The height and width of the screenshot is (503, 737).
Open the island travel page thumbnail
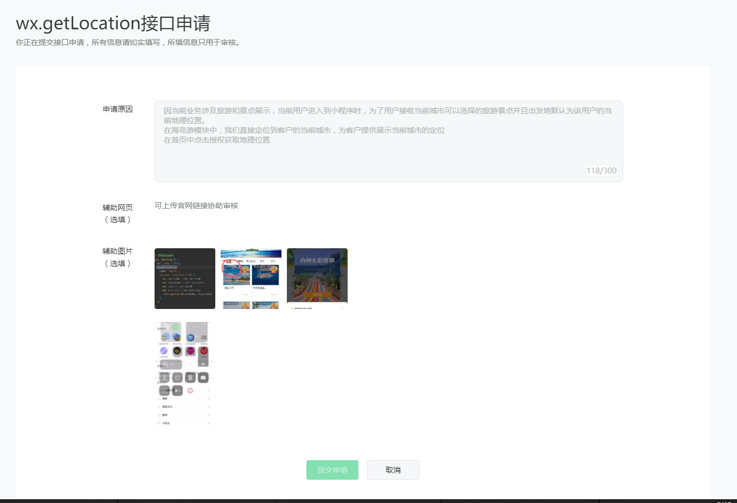coord(251,279)
